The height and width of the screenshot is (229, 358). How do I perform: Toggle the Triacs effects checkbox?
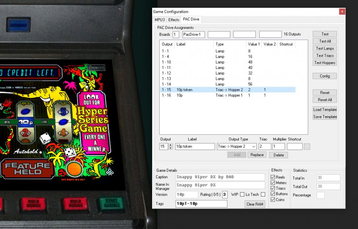273,188
